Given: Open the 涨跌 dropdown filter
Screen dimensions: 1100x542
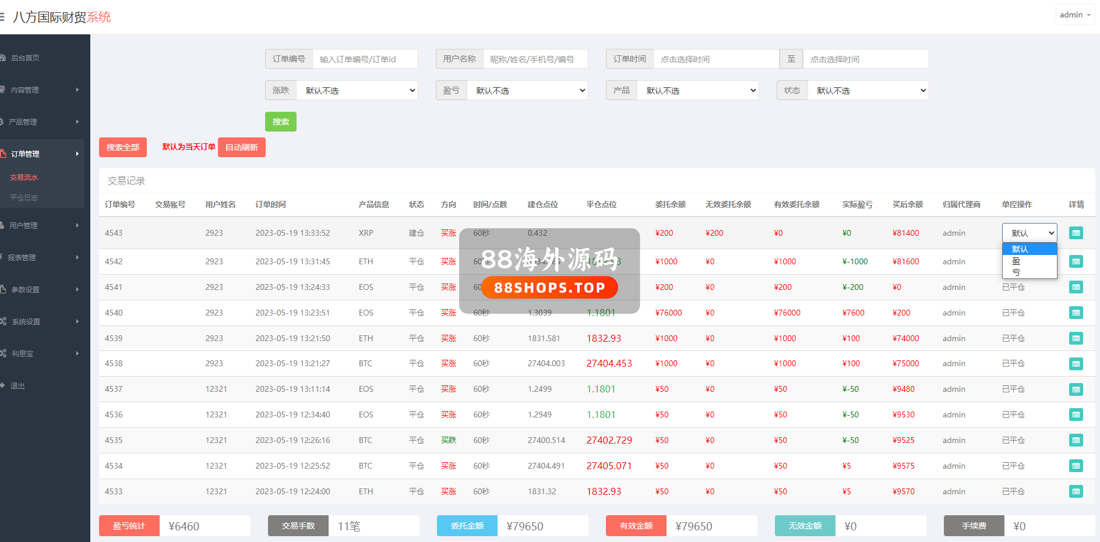Looking at the screenshot, I should coord(357,90).
